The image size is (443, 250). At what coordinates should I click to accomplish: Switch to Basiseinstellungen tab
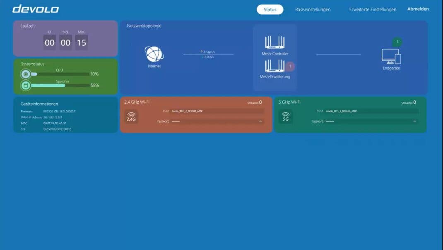[x=313, y=10]
